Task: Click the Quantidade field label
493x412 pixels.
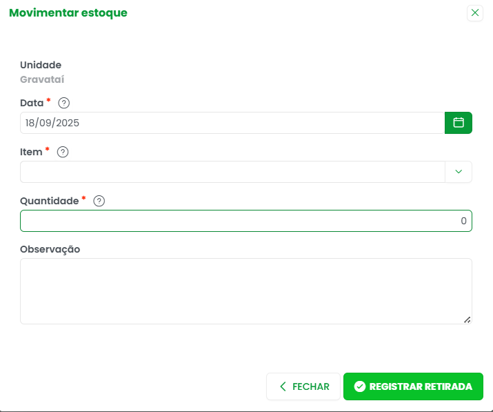Action: click(x=50, y=200)
